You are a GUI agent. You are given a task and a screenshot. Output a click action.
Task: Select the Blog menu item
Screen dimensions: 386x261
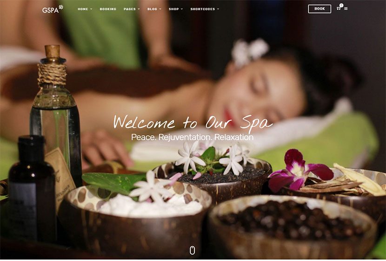(x=152, y=9)
